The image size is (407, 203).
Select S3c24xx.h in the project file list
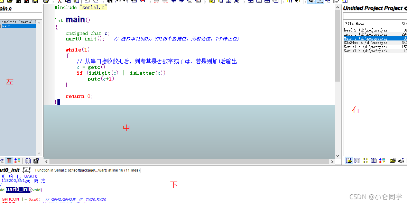pyautogui.click(x=366, y=43)
